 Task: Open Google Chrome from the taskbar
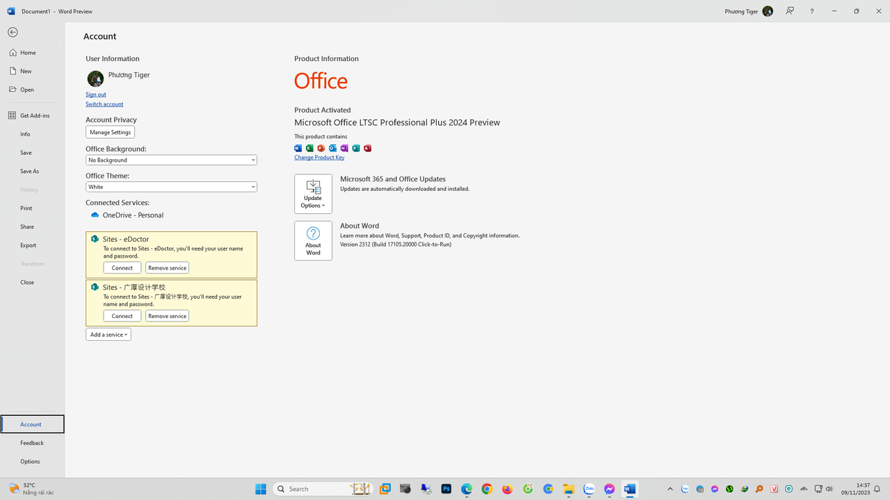(487, 489)
